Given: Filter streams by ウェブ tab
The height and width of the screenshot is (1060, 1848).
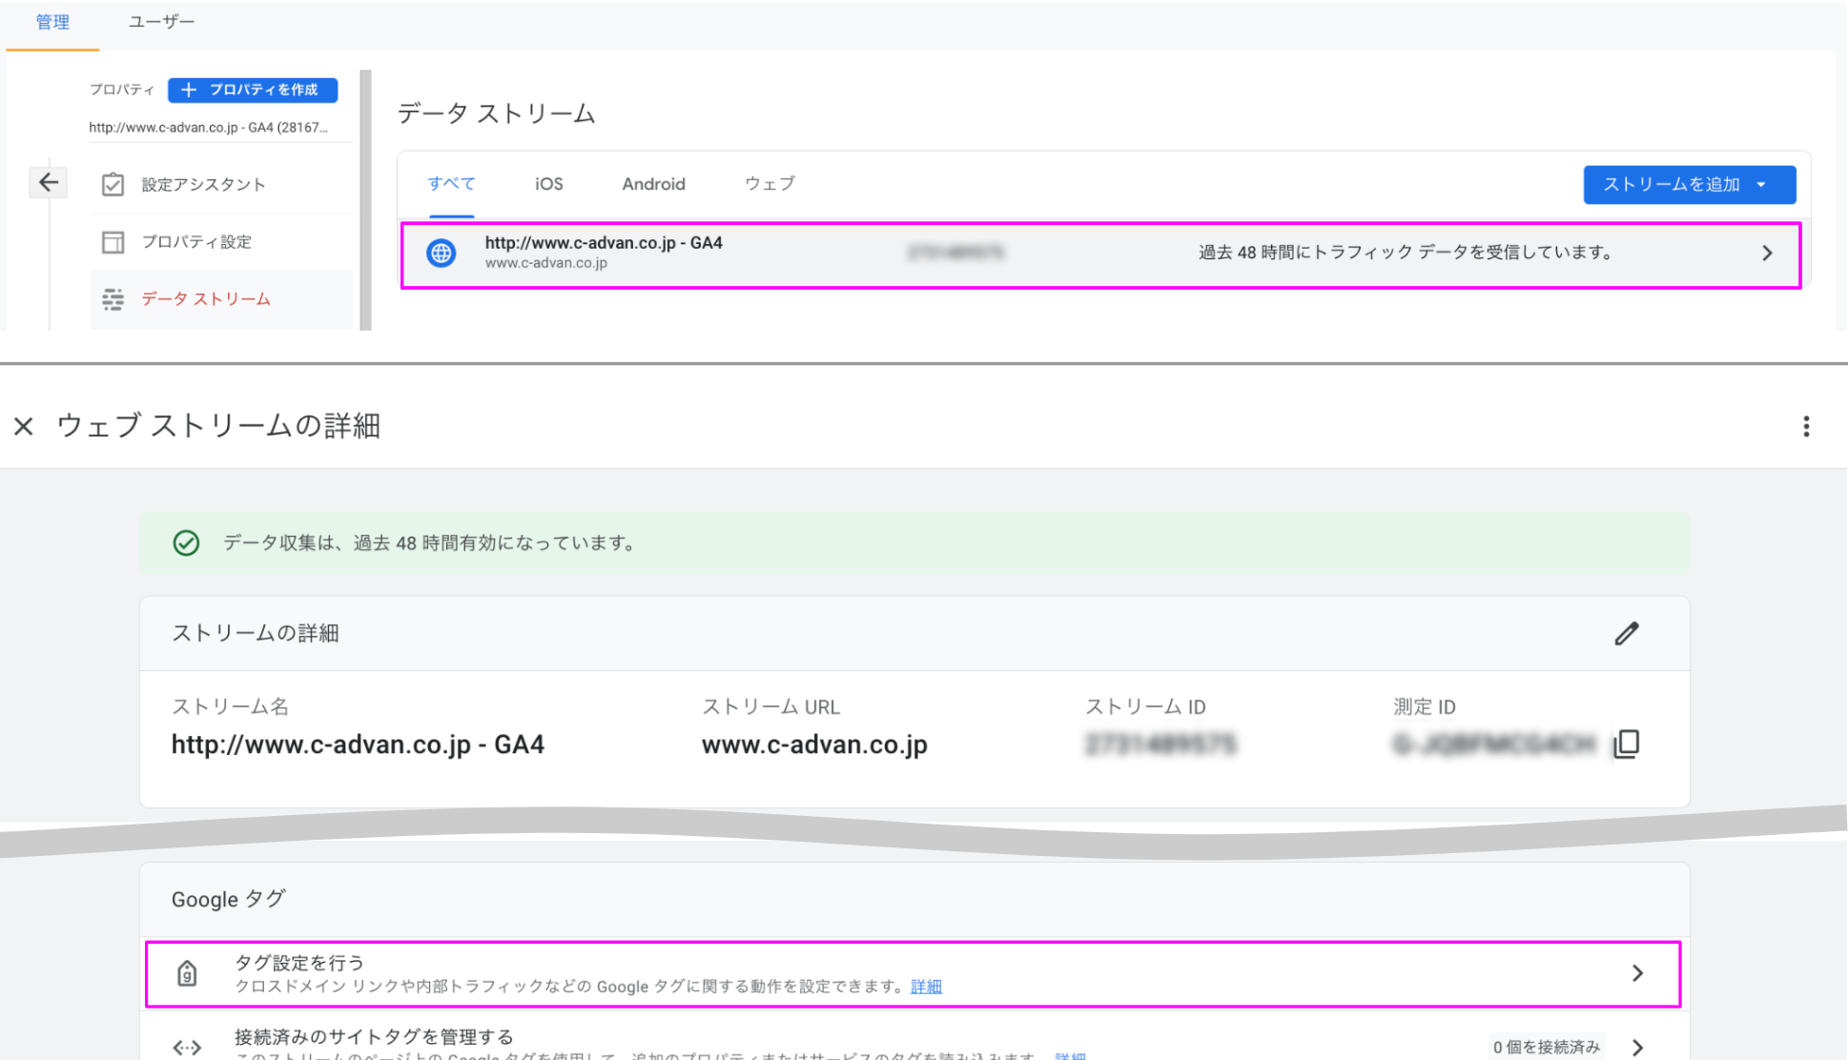Looking at the screenshot, I should click(x=770, y=184).
